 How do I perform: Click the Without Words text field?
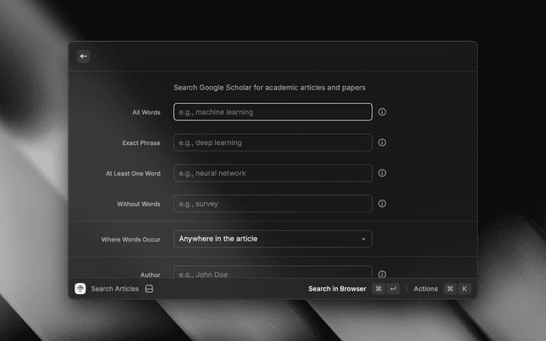pyautogui.click(x=272, y=204)
